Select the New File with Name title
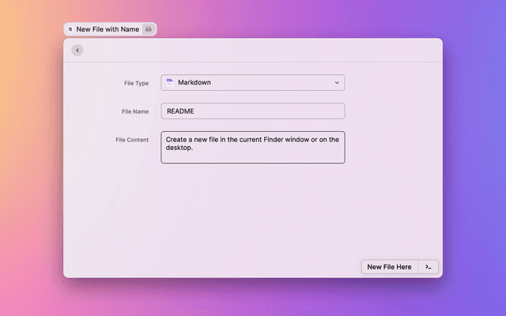This screenshot has width=506, height=316. pos(108,29)
